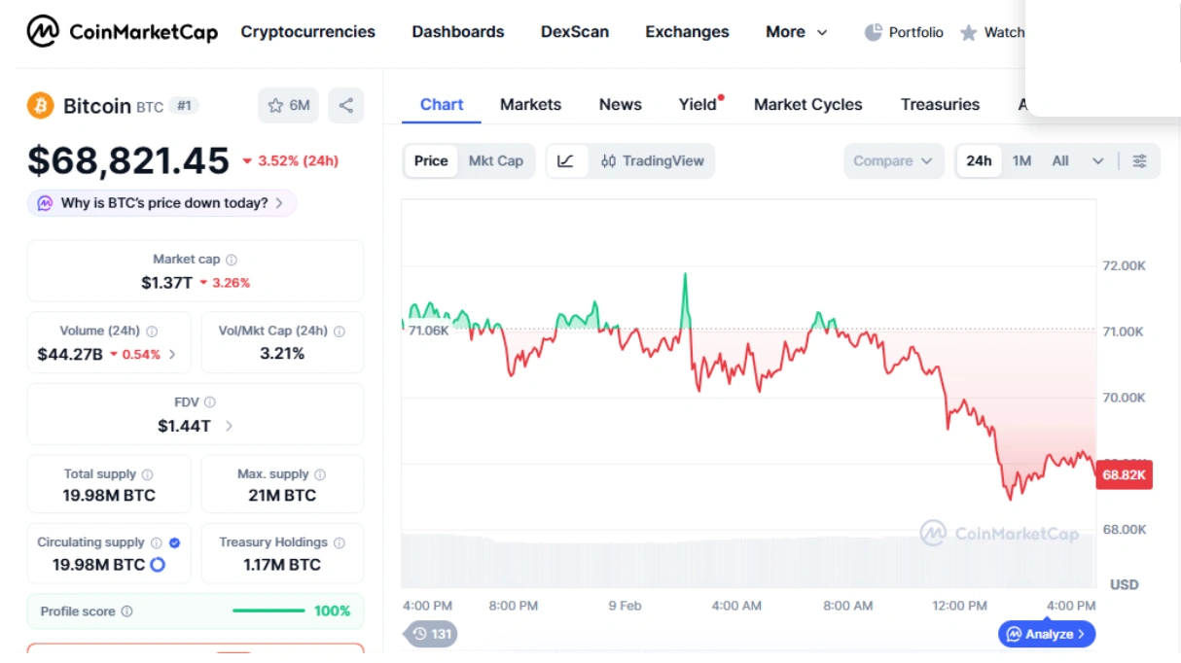Image resolution: width=1181 pixels, height=663 pixels.
Task: Click 'Why is BTC's price down today?'
Action: (x=161, y=203)
